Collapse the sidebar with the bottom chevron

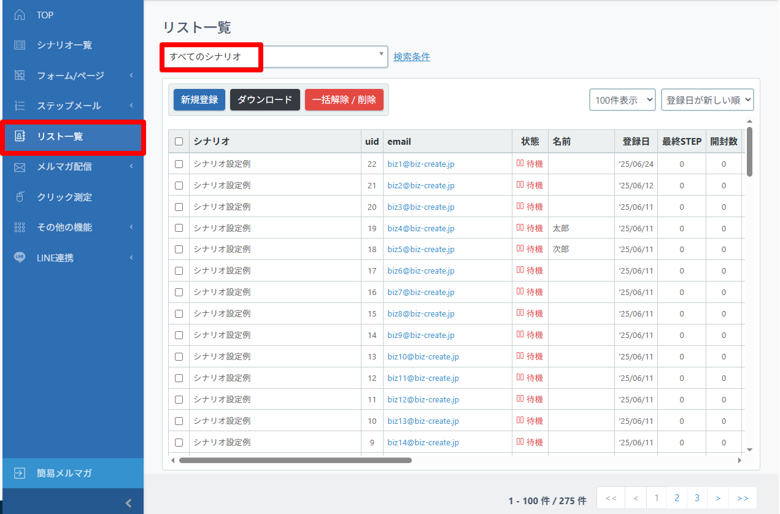point(128,503)
